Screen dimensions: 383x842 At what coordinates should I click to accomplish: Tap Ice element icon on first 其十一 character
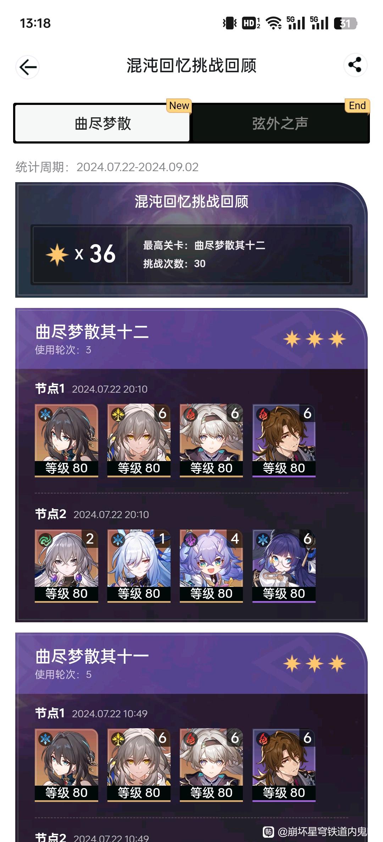46,739
